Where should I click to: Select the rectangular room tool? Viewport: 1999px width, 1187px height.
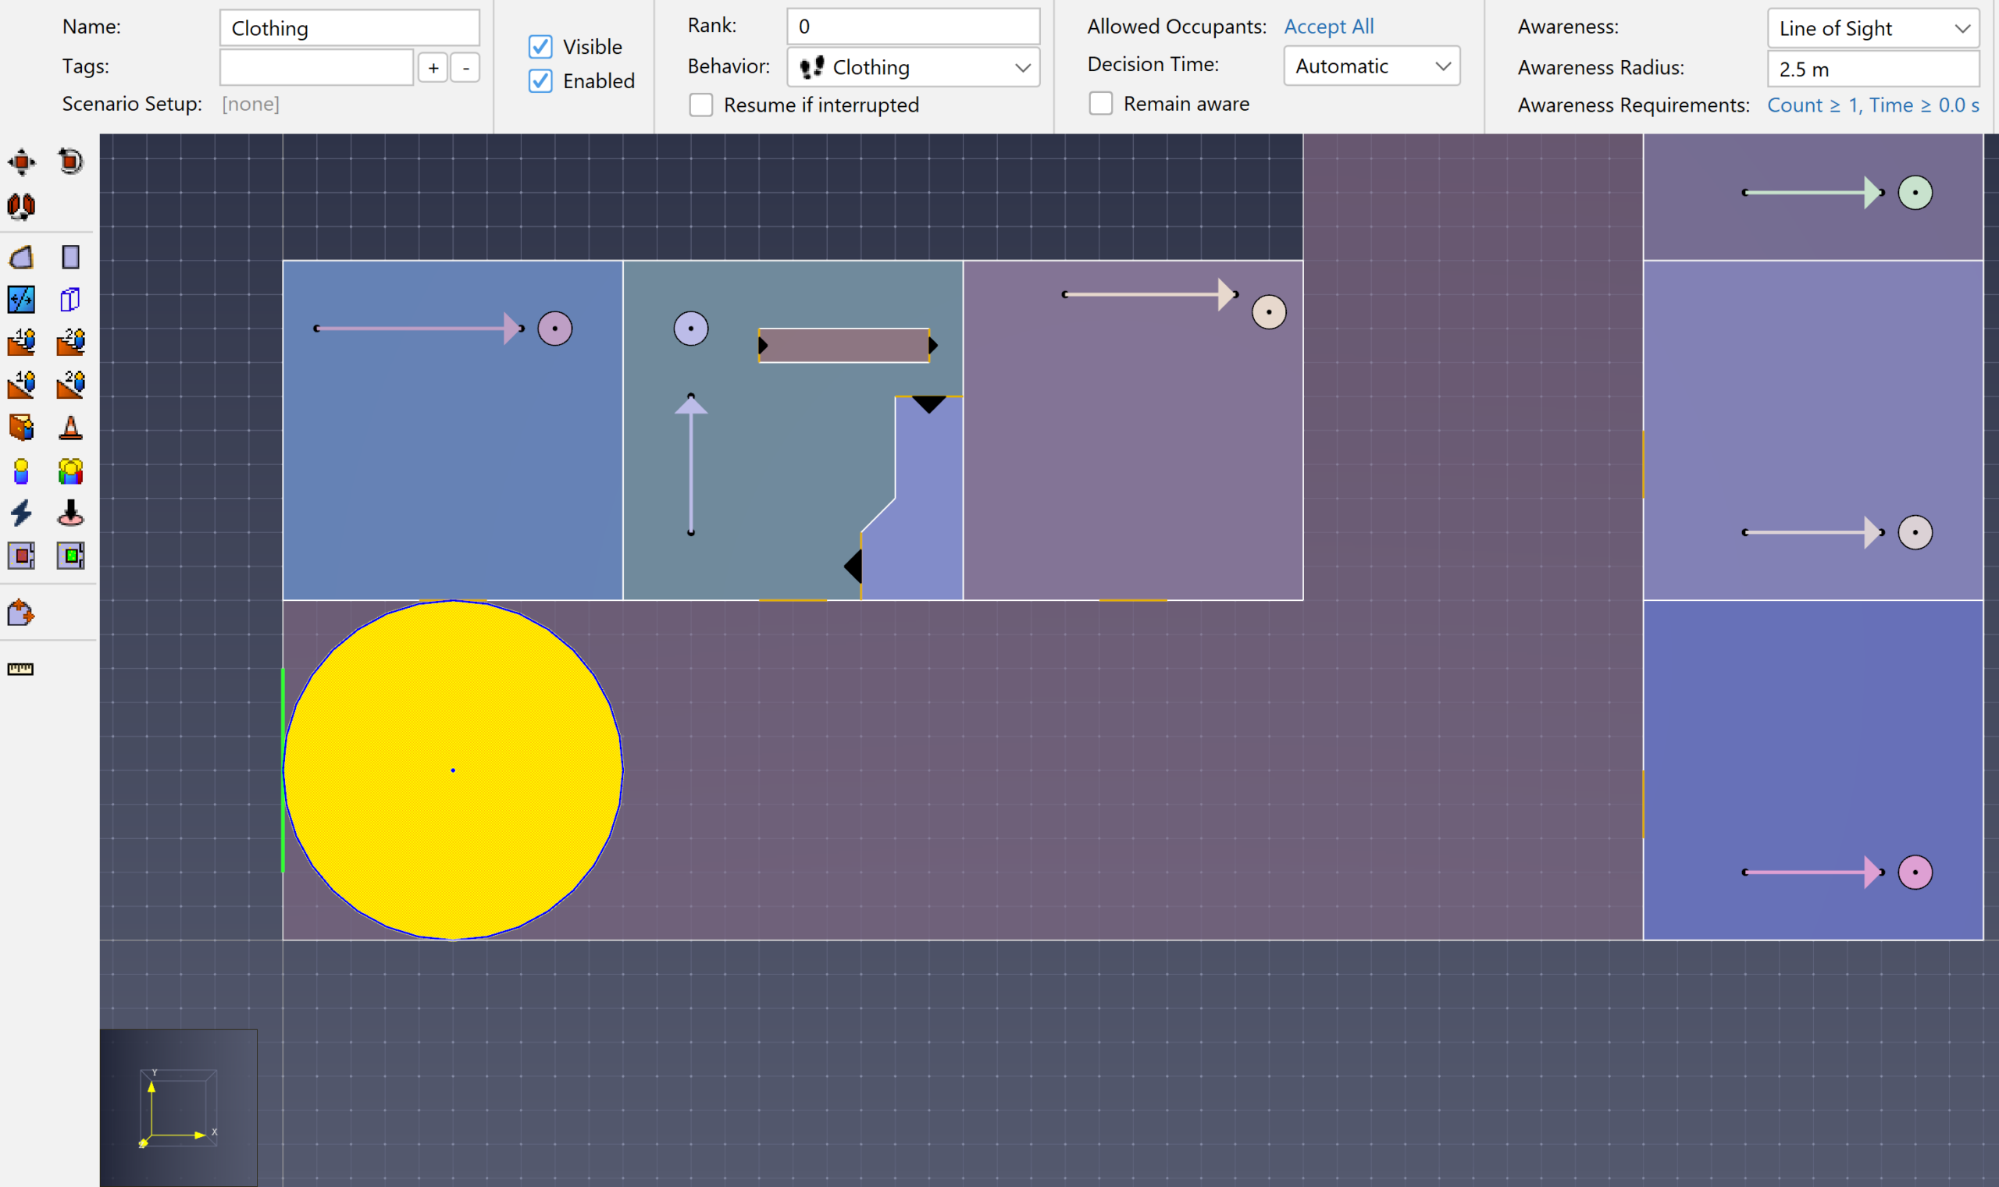[70, 258]
